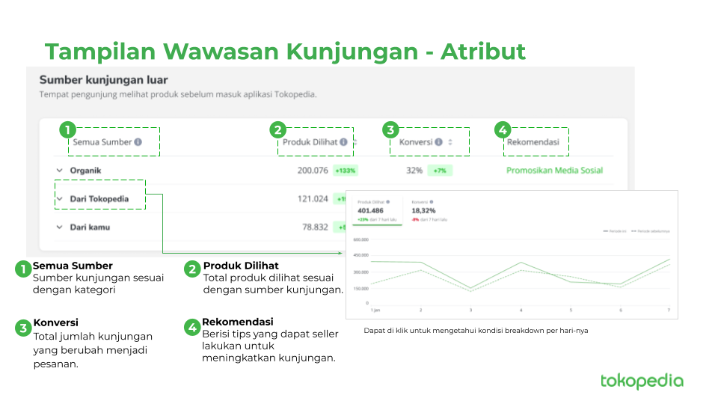Click the info icon beside Produk Dilihat column header
The image size is (718, 404).
(343, 142)
